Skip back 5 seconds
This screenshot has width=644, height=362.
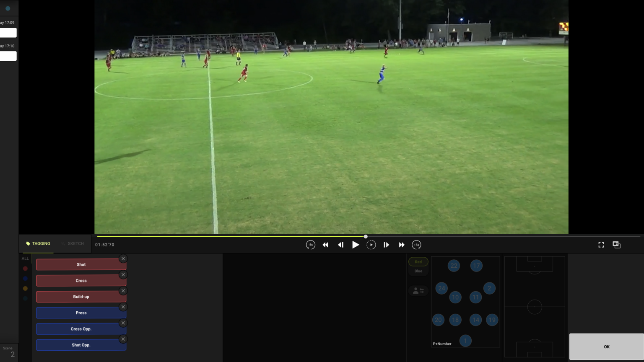click(x=310, y=245)
